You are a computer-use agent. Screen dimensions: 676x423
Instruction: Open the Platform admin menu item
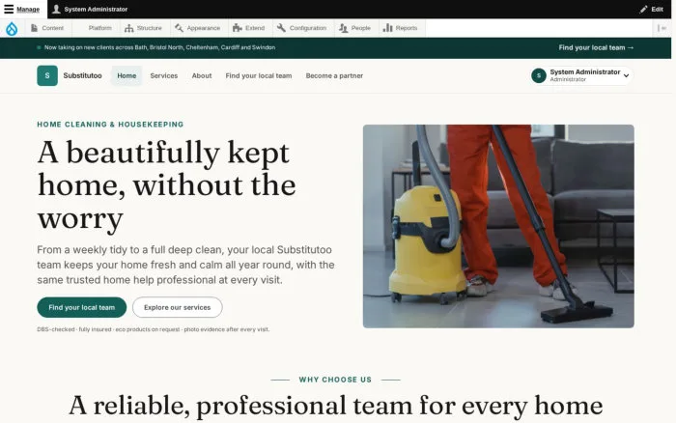pyautogui.click(x=100, y=28)
